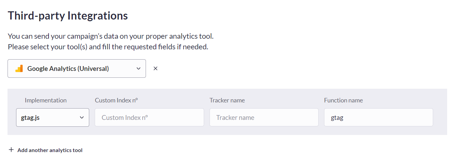Viewport: 455px width, 162px height.
Task: Open the Google Analytics (Universal) selector
Action: point(77,68)
